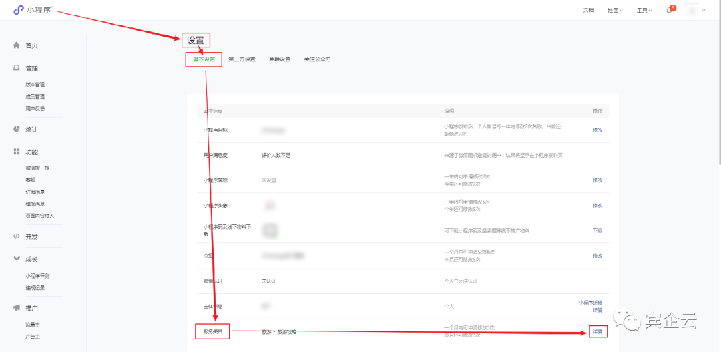
Task: Open 流量主 in the sidebar
Action: coord(33,325)
